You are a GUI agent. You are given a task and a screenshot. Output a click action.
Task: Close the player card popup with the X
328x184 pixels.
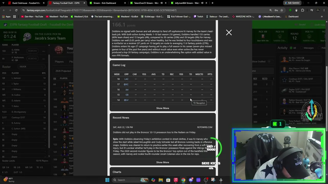click(x=229, y=32)
